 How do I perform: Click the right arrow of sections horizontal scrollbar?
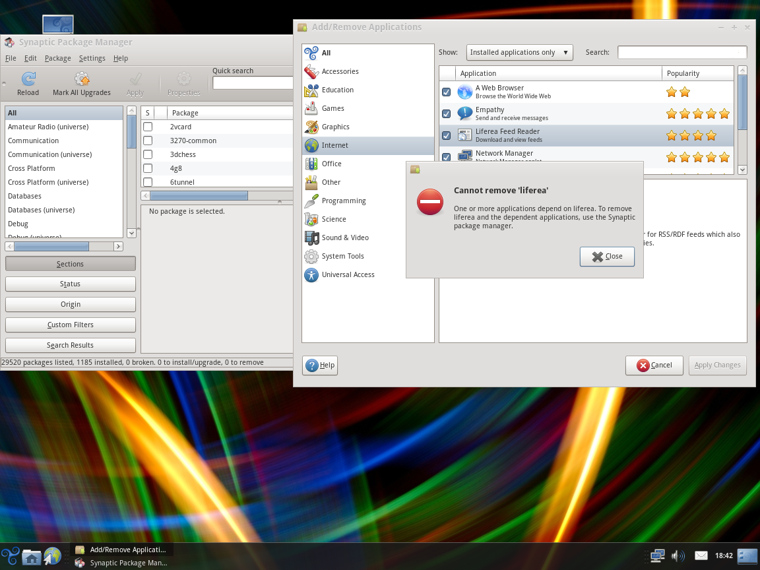[118, 246]
